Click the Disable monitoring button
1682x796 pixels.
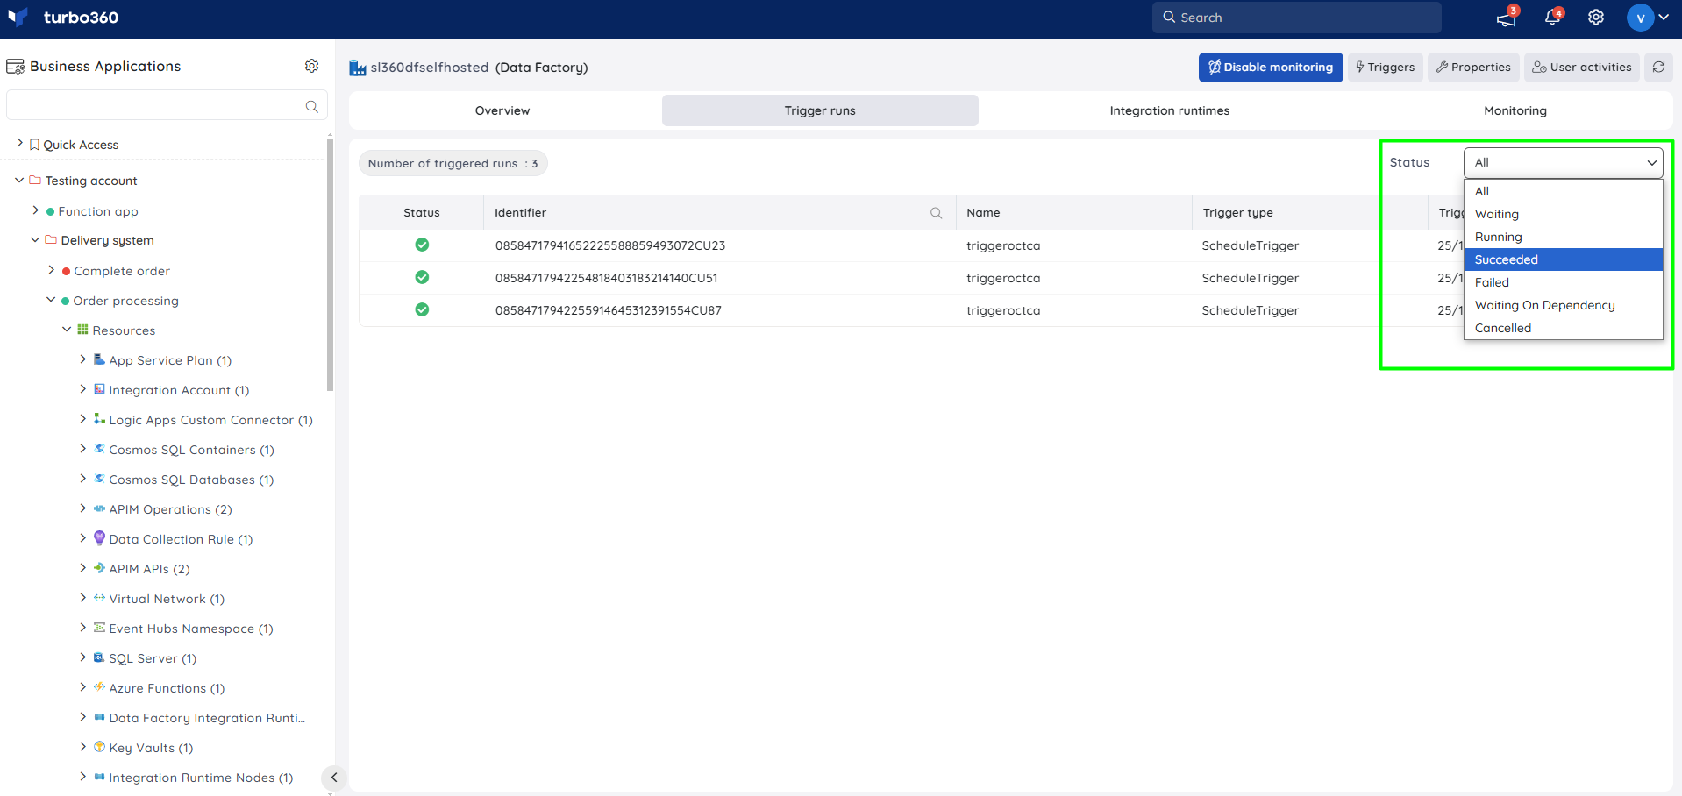pos(1270,68)
